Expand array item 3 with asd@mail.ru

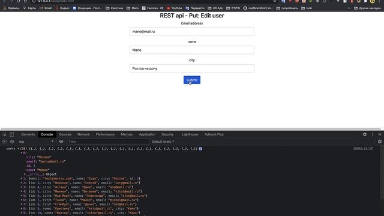(22, 187)
